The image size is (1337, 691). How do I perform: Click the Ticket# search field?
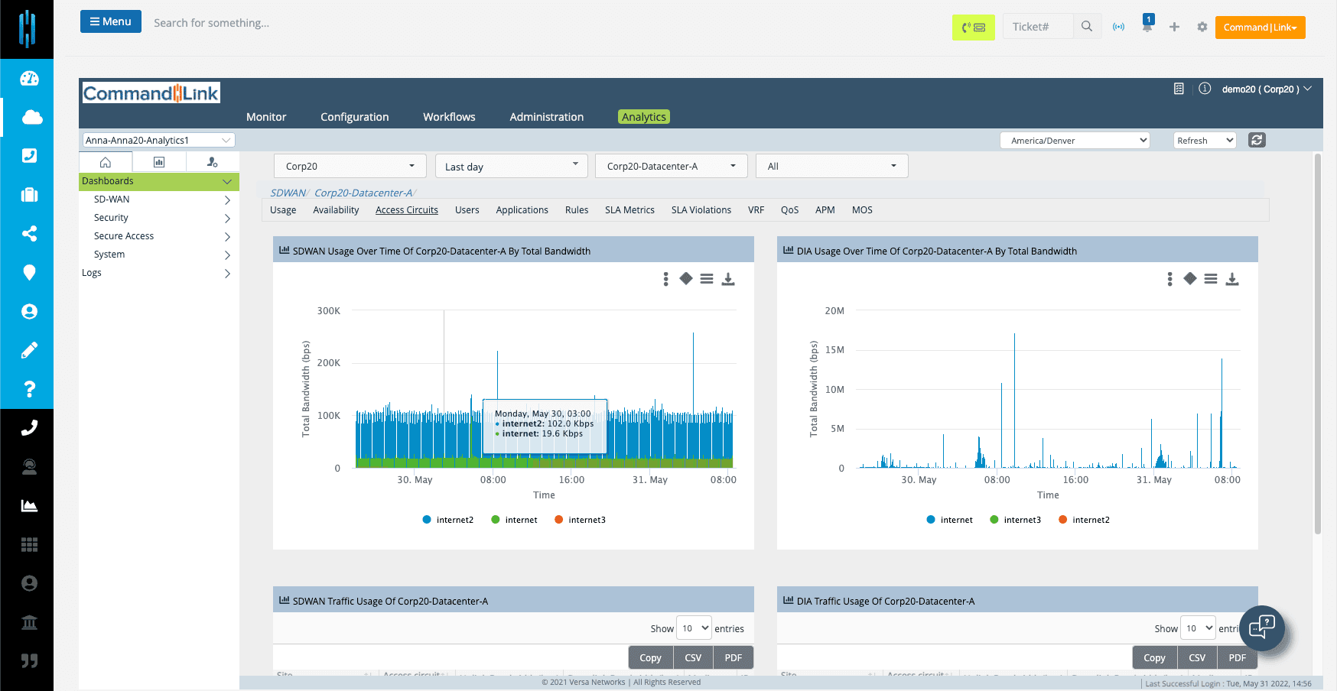pyautogui.click(x=1038, y=27)
